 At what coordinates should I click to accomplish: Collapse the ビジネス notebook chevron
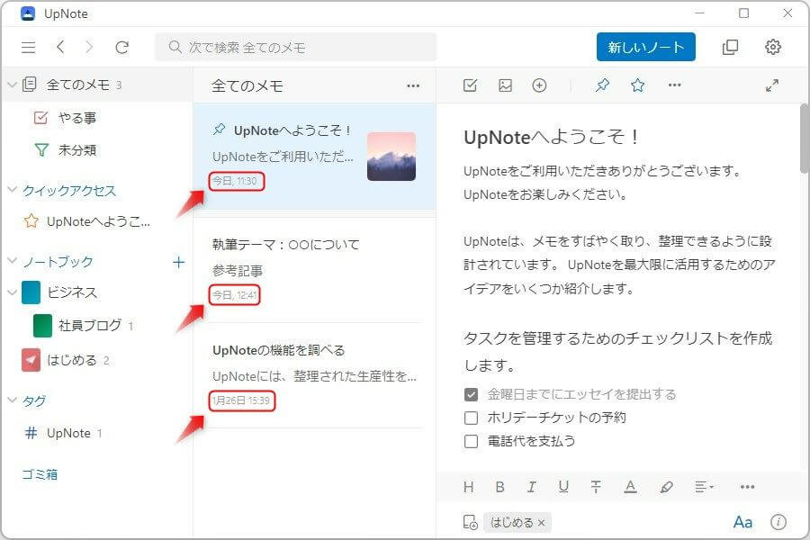pos(13,292)
